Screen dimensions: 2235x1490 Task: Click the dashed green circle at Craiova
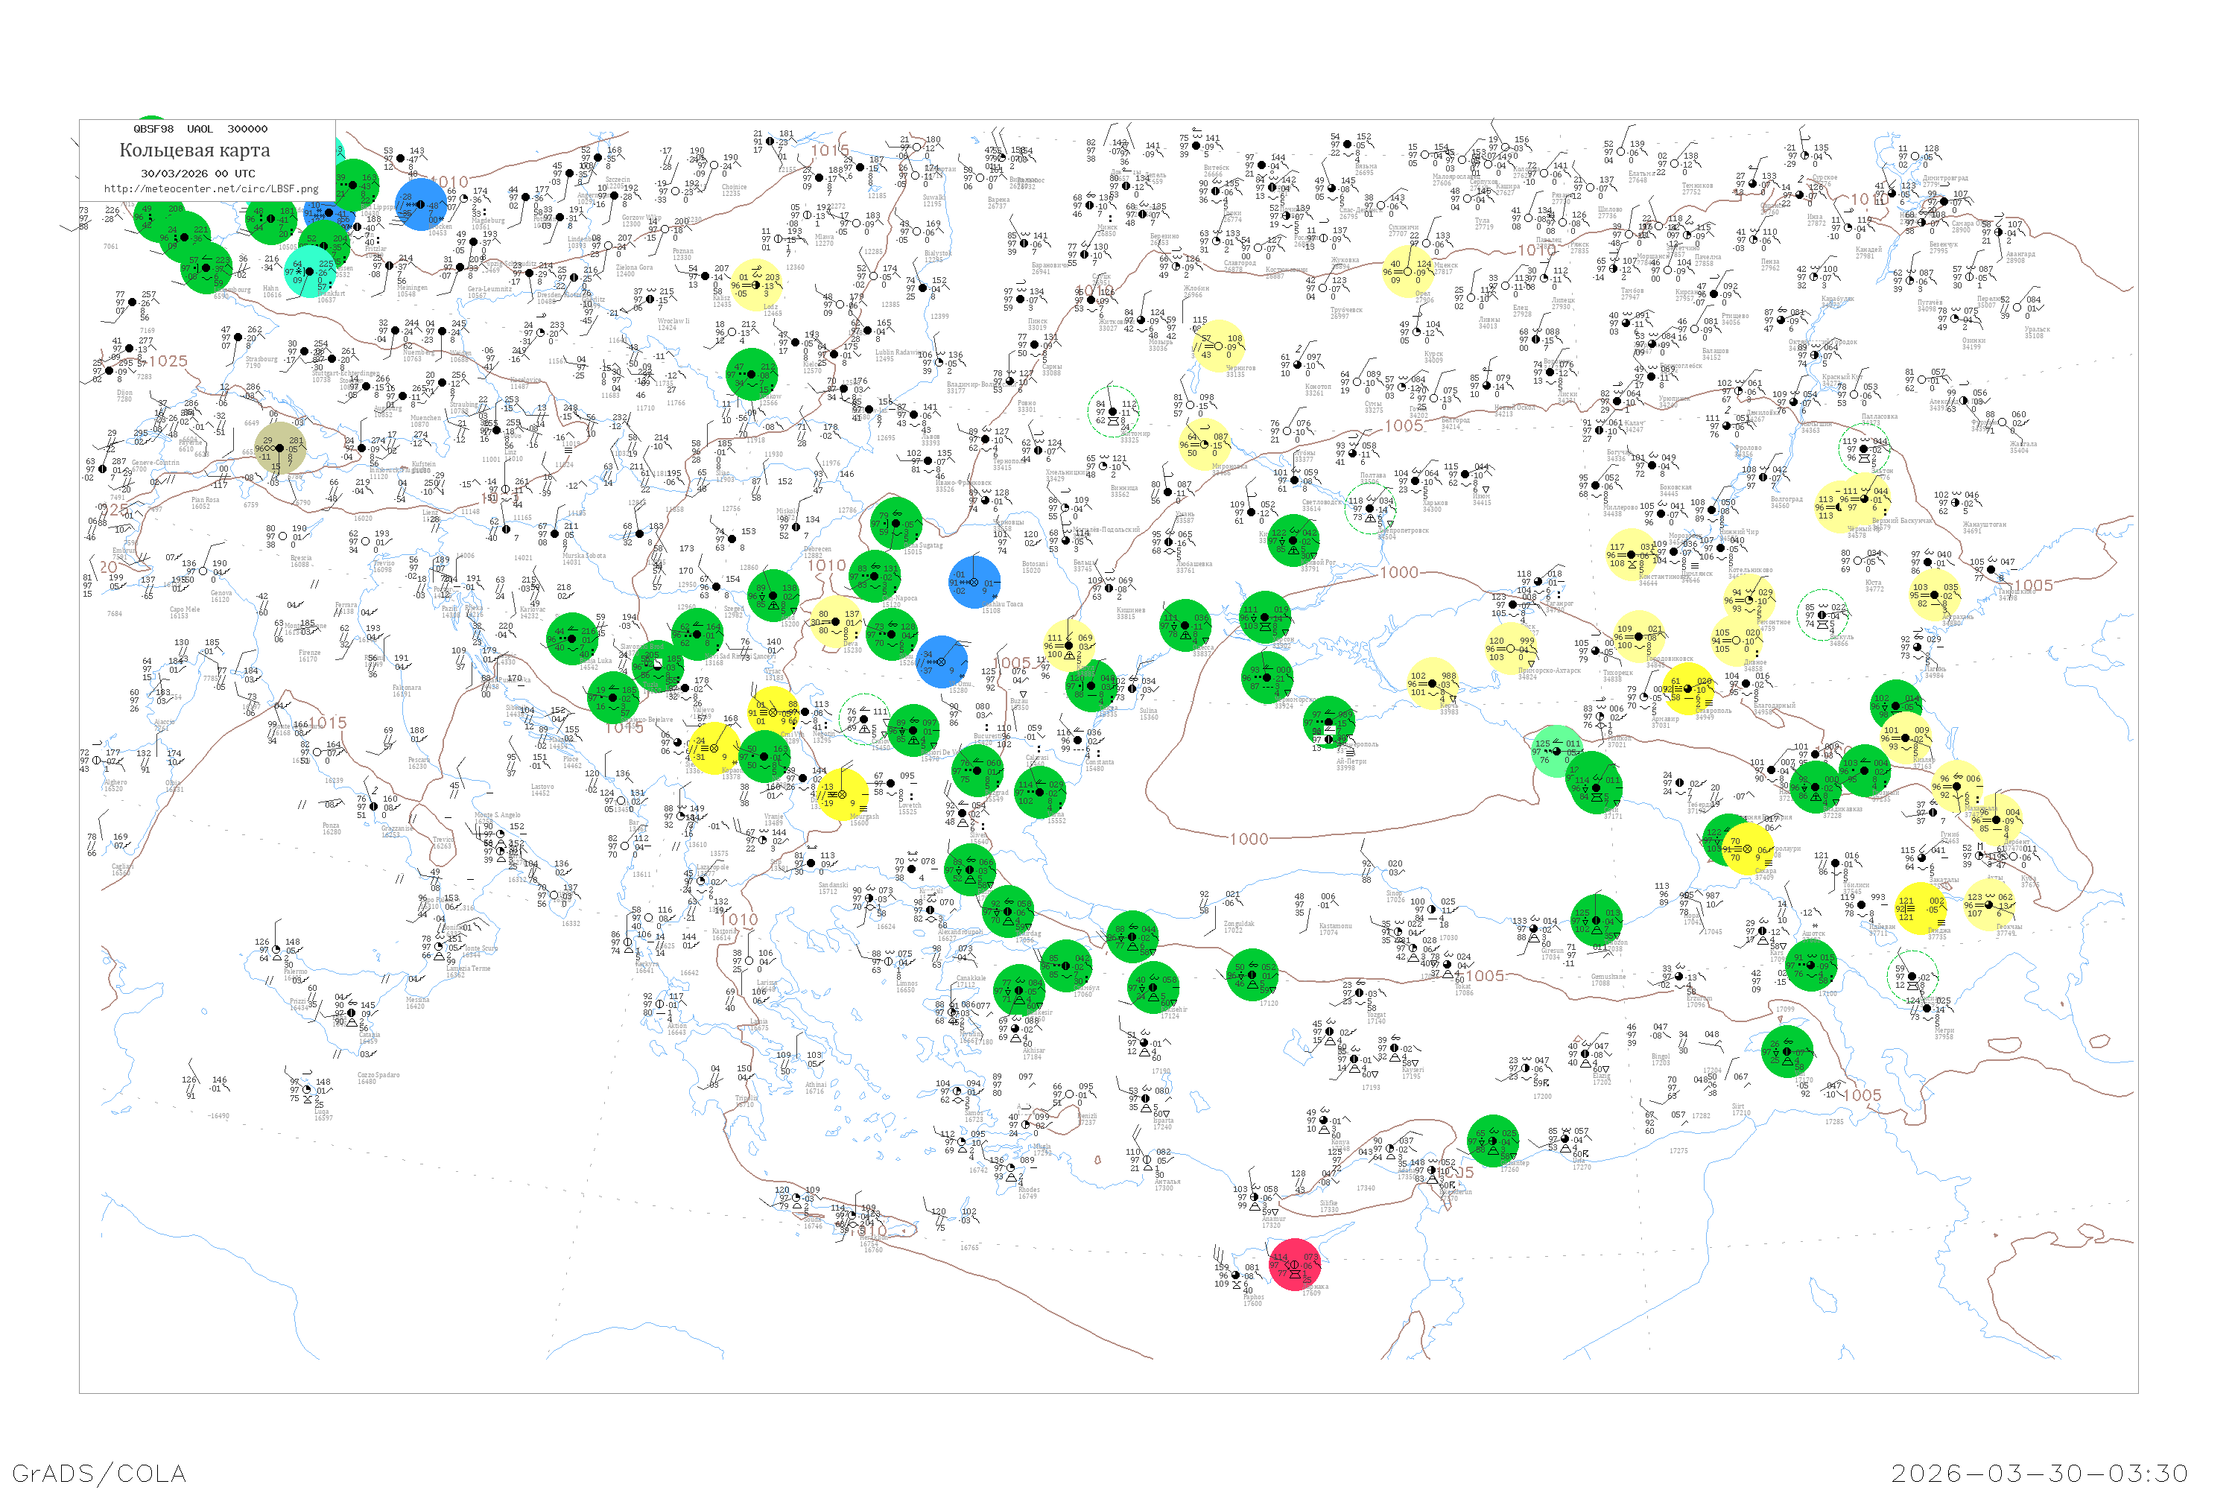coord(863,720)
